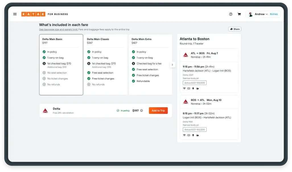Click the Airbus A321-100/200 tag for Delta 2269
292x172 pixels.
point(195,83)
